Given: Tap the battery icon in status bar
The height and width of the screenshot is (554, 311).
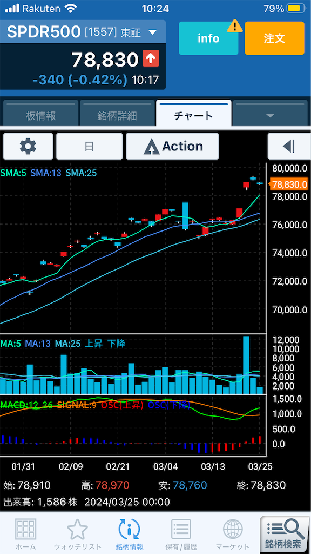Looking at the screenshot, I should (x=295, y=9).
